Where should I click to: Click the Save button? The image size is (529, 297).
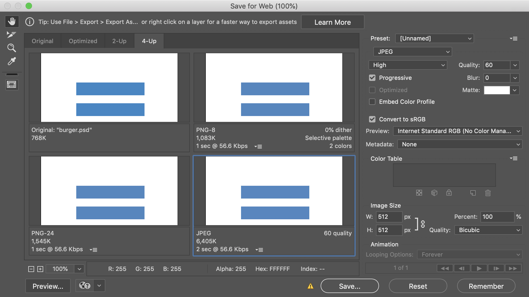[348, 286]
